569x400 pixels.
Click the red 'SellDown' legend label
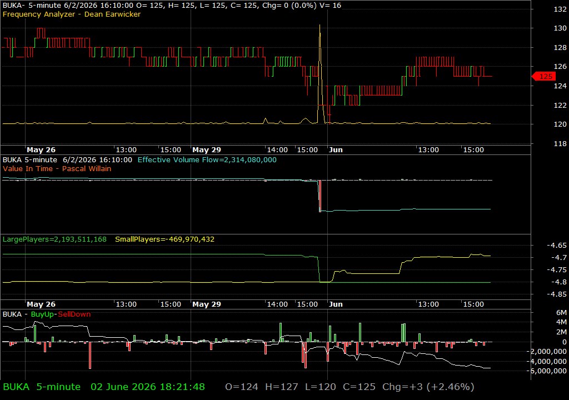point(74,314)
